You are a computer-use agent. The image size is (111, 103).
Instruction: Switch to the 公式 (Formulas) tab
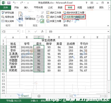click(x=50, y=7)
